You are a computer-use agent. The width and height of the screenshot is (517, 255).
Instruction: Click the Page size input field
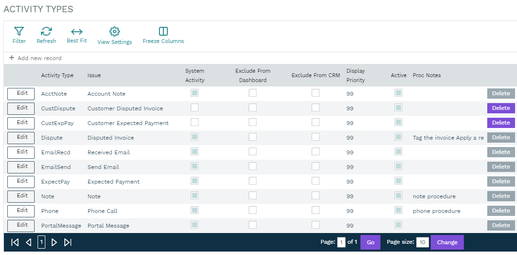[x=422, y=242]
